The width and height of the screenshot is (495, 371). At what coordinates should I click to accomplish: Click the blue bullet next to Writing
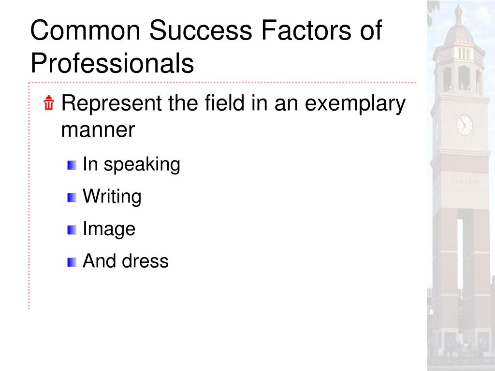72,198
